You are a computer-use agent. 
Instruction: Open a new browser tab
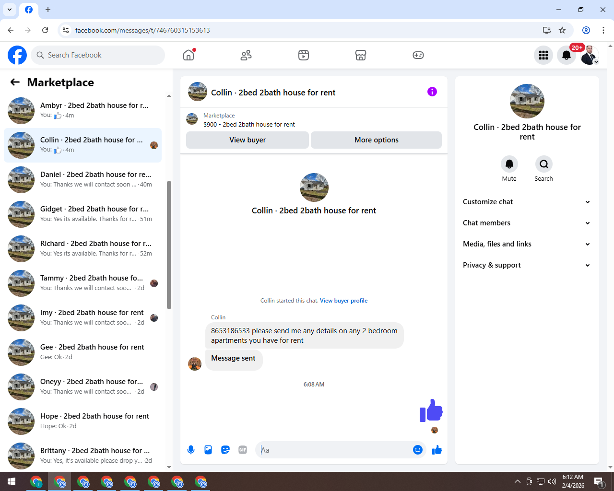point(48,10)
